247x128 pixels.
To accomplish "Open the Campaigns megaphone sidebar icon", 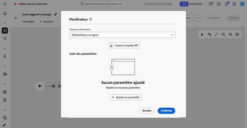I will tap(5, 31).
